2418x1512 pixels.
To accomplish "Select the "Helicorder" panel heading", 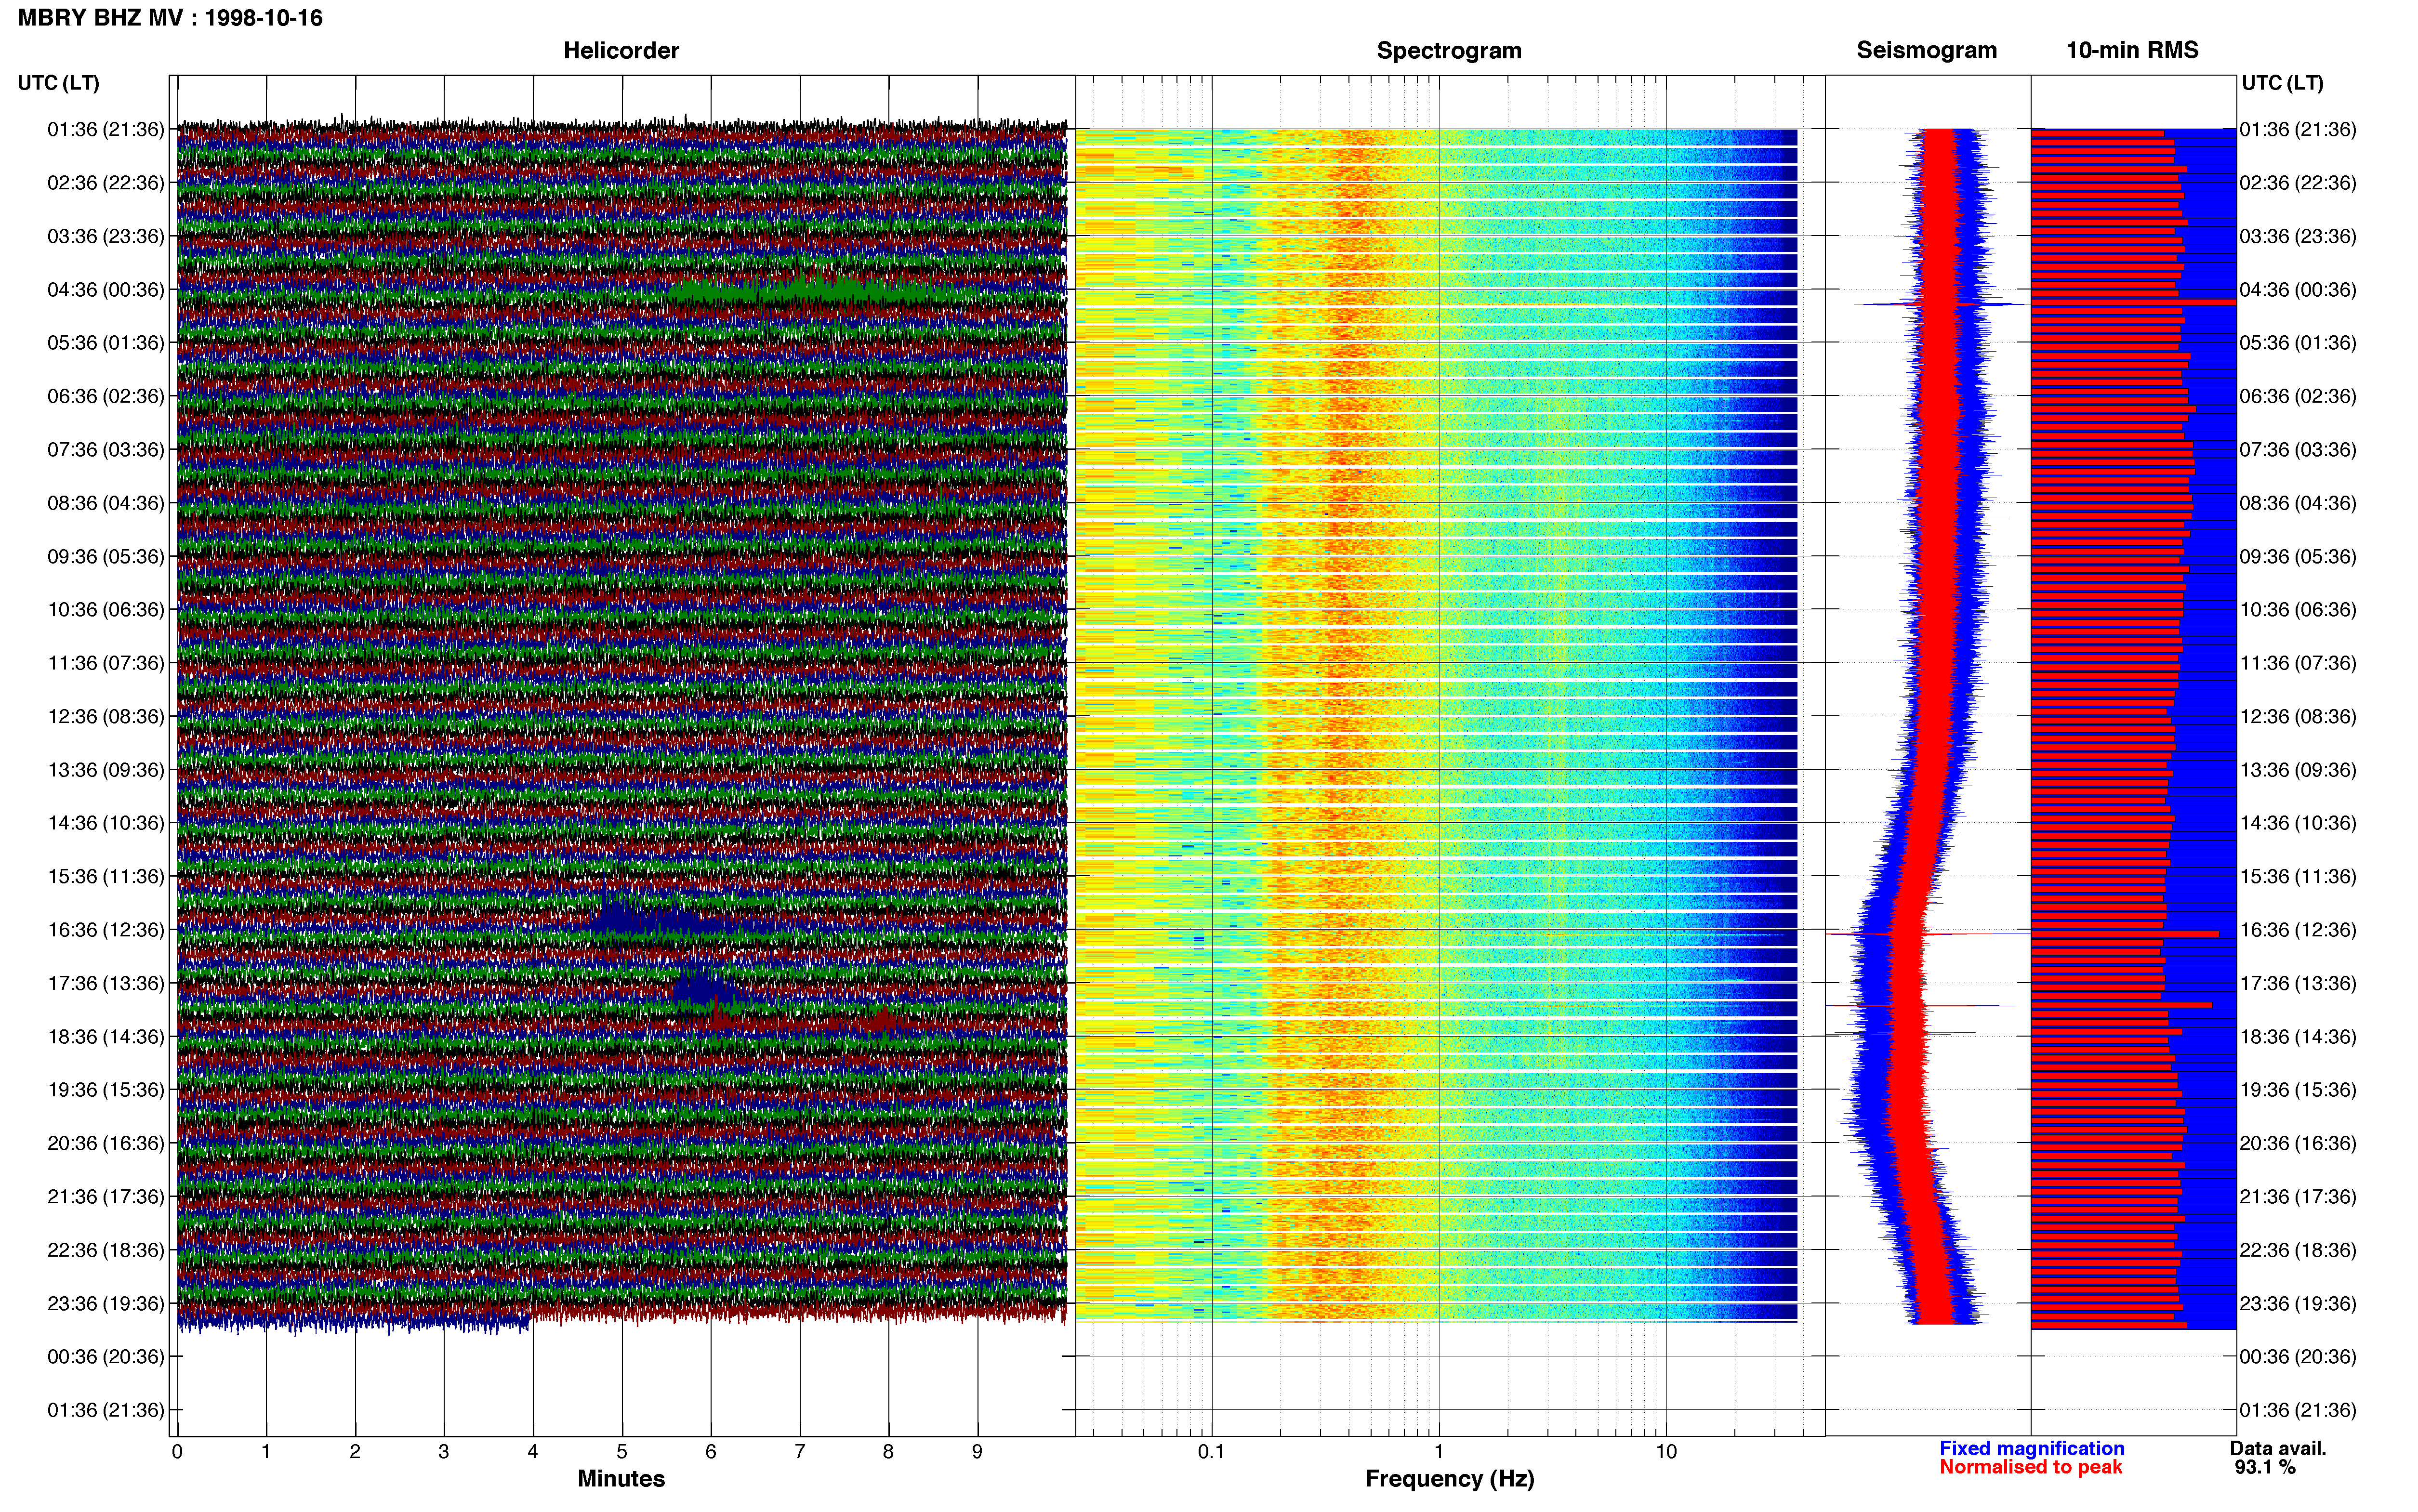I will 621,50.
